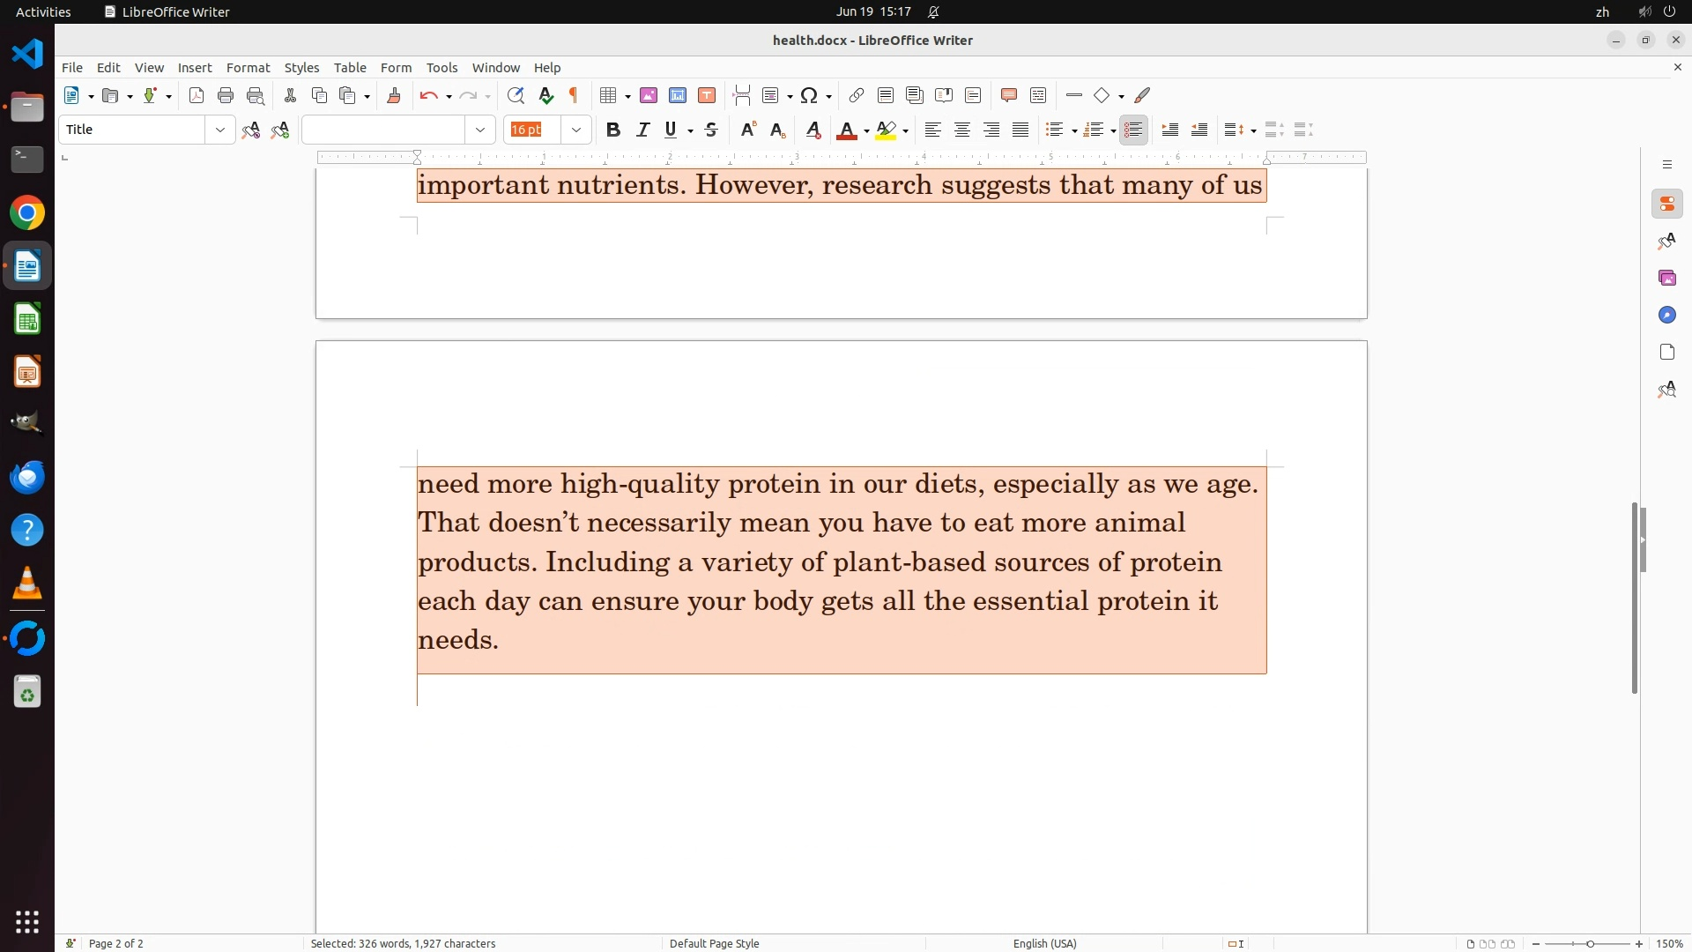Toggle Bold formatting
Image resolution: width=1692 pixels, height=952 pixels.
tap(613, 130)
